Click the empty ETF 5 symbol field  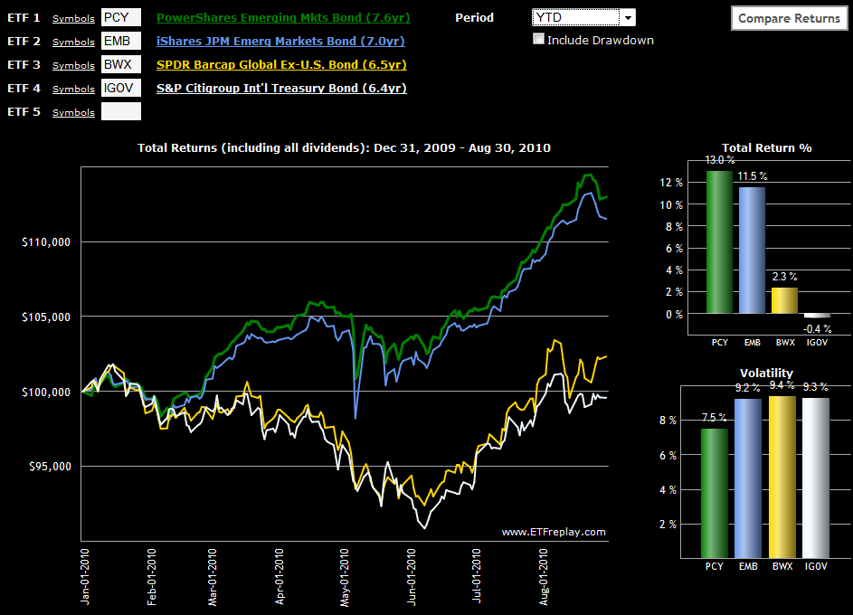point(121,111)
